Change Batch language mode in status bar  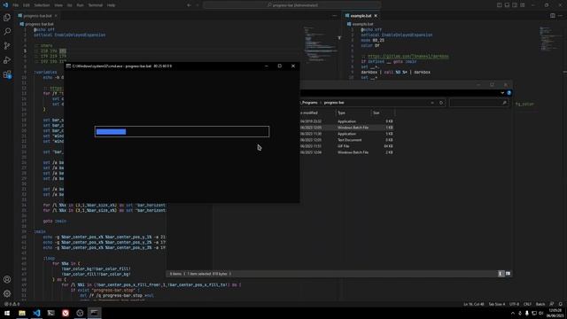(x=540, y=304)
